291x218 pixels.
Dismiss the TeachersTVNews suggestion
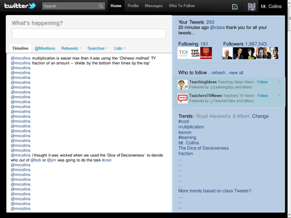point(279,95)
